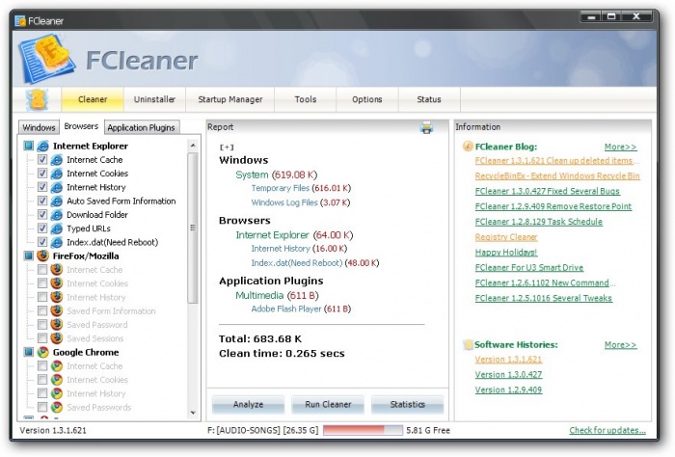Open FCleaner 1.2.8.129 Task Schedule link

point(538,222)
